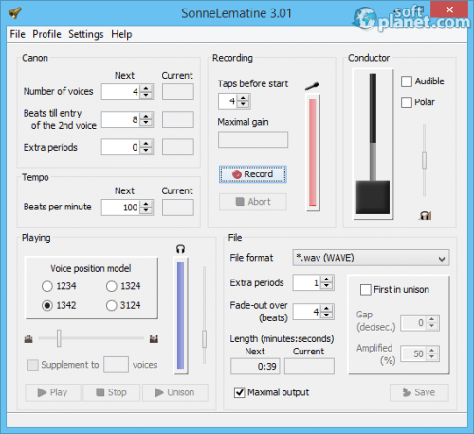Decrease Beats per minute with down arrow
This screenshot has height=434, width=474.
(146, 210)
